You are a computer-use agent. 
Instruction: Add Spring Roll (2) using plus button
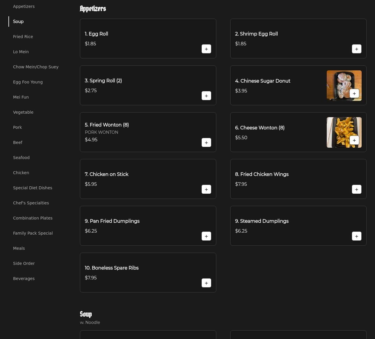click(206, 96)
